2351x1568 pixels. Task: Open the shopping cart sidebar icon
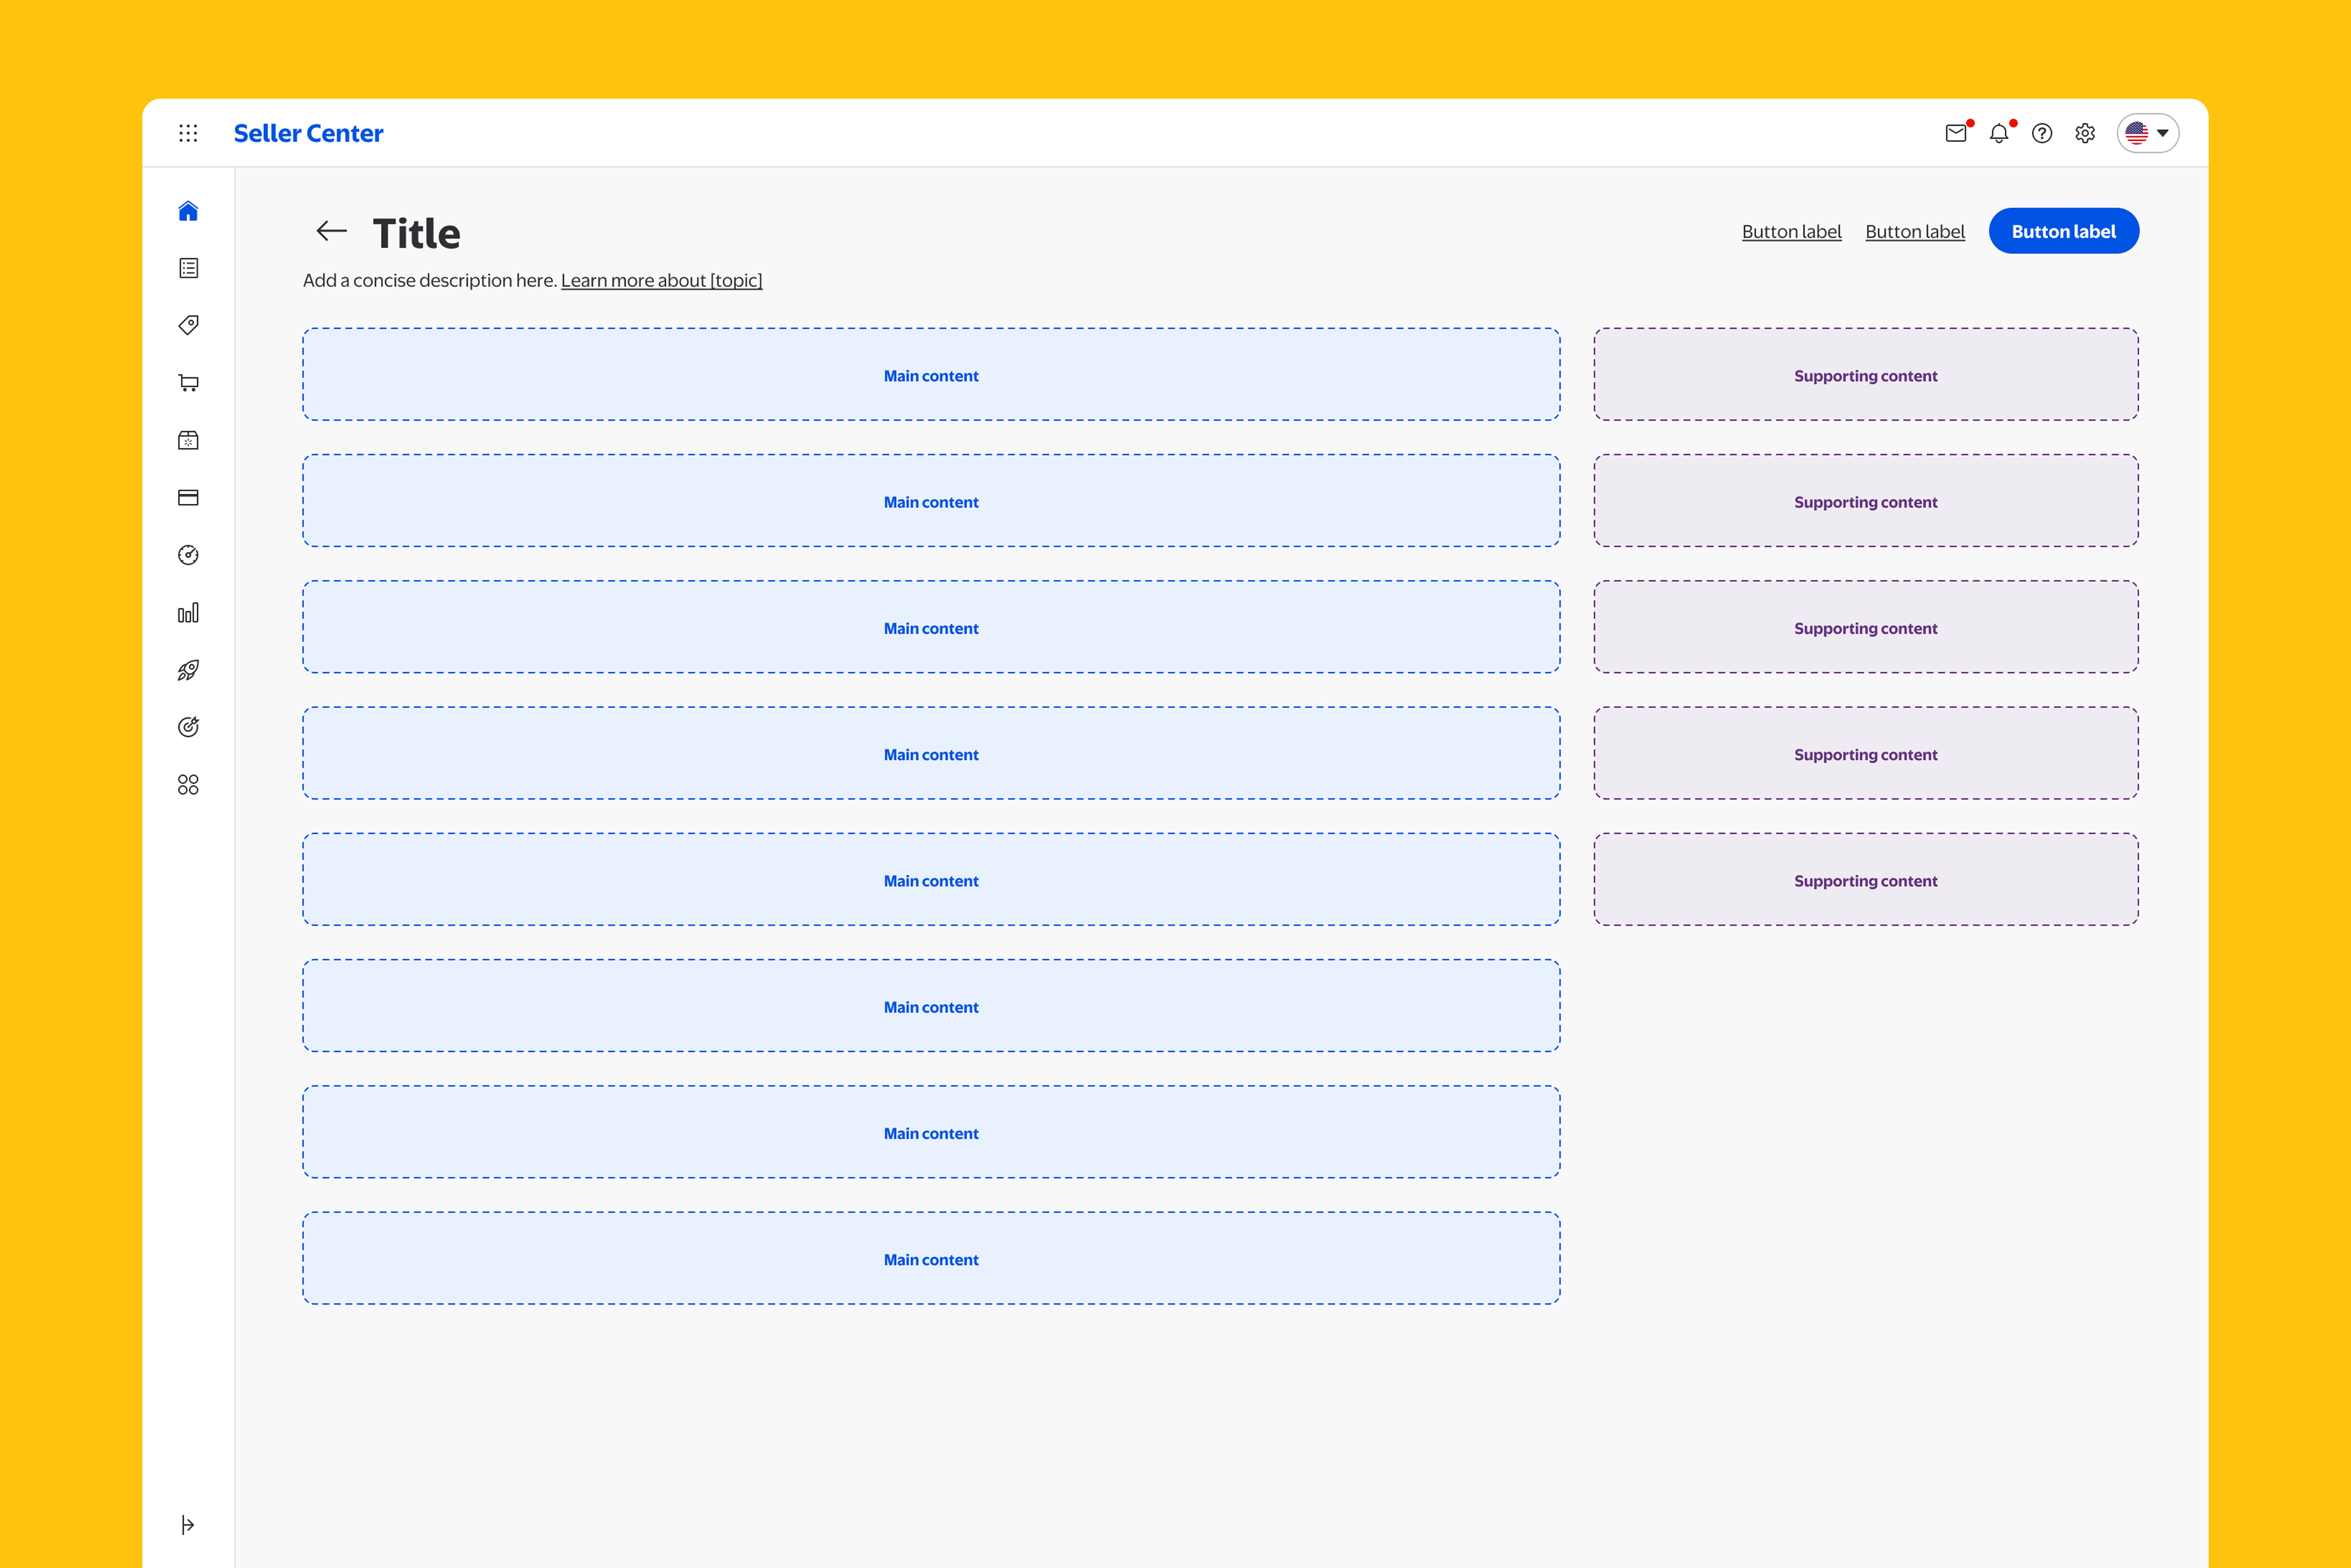[x=188, y=383]
